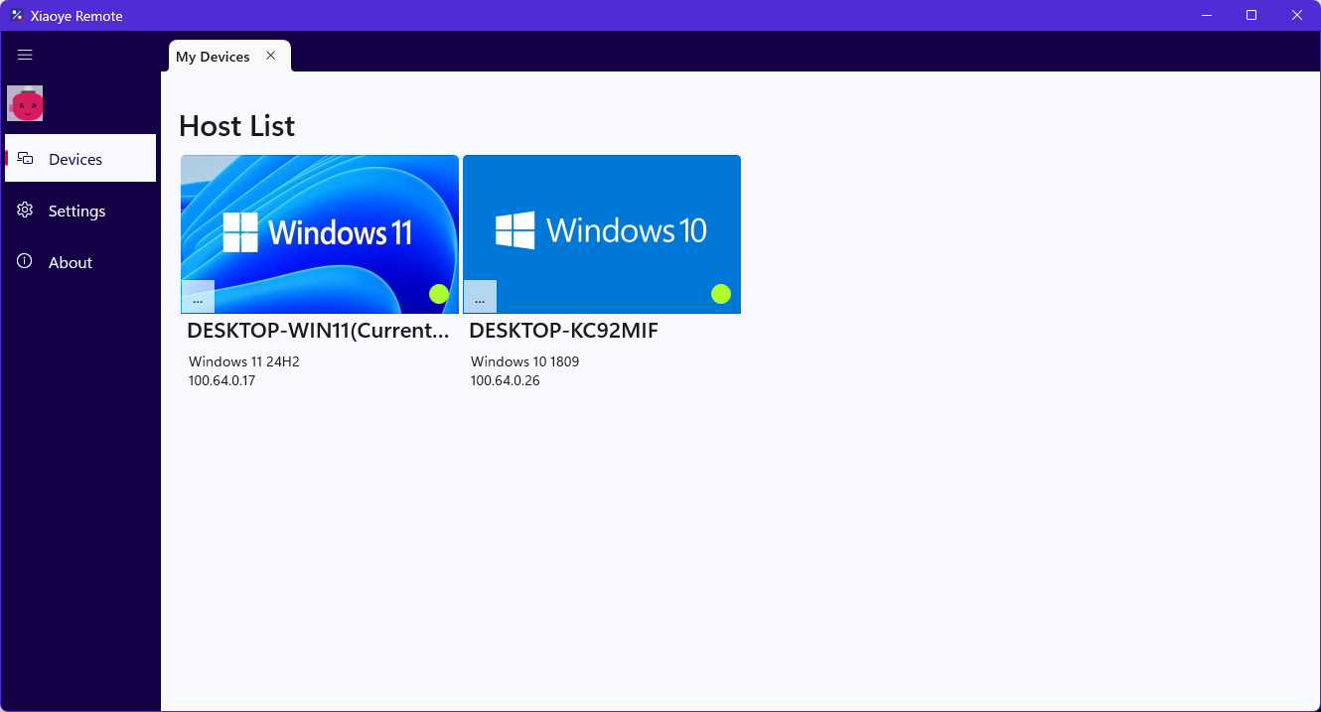Viewport: 1321px width, 712px height.
Task: Open the Settings gear icon
Action: [x=25, y=211]
